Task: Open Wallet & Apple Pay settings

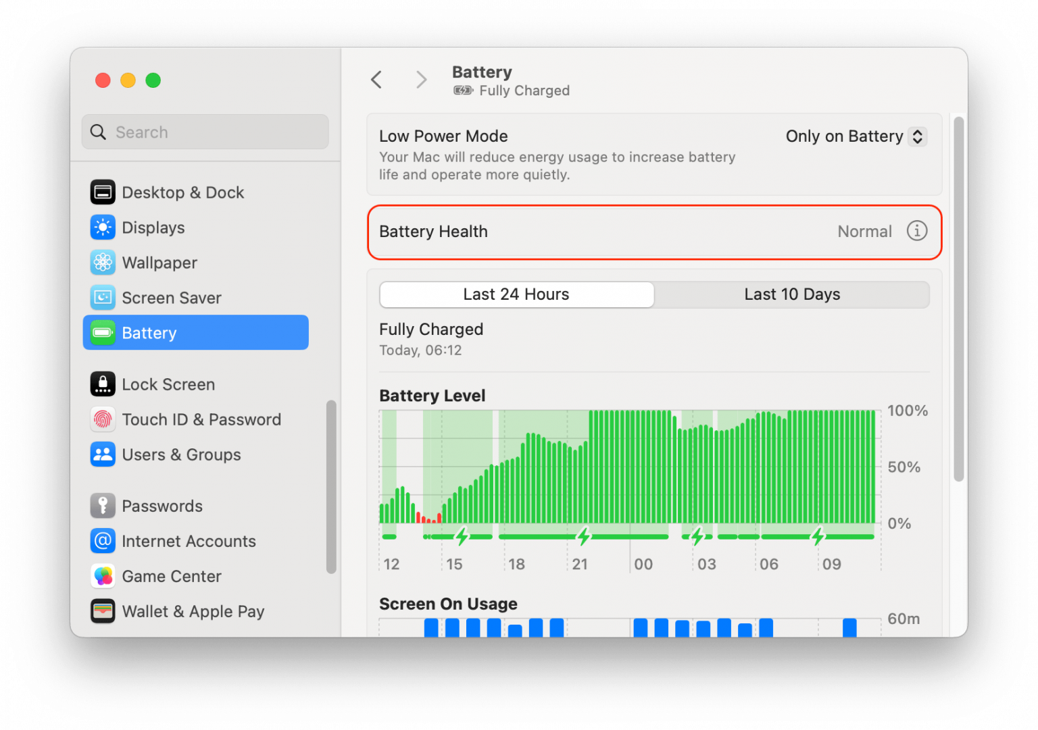Action: (193, 611)
